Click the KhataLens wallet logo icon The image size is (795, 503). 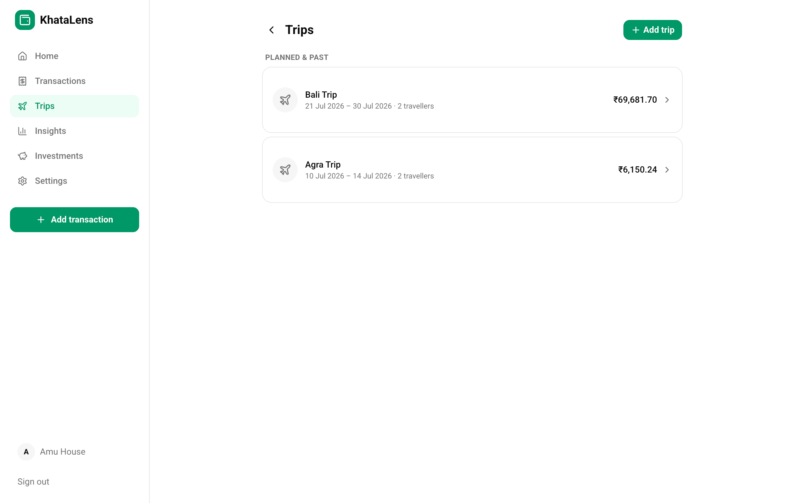(25, 20)
